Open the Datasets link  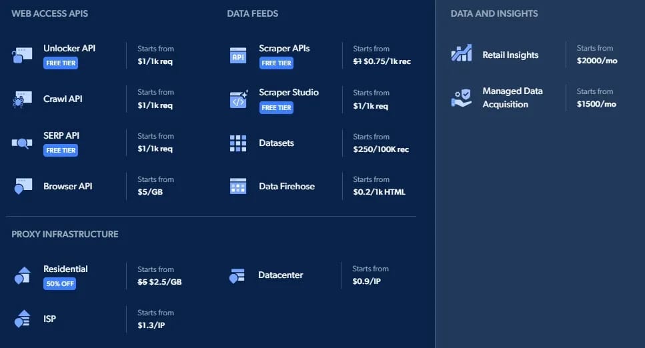click(x=276, y=143)
